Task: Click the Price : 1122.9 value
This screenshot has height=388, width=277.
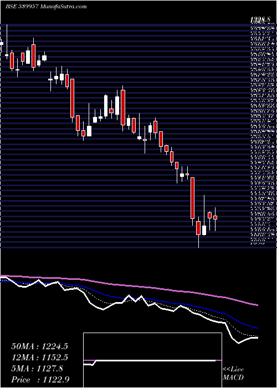Action: (x=40, y=380)
